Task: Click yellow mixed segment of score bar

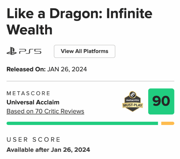Action: click(168, 123)
